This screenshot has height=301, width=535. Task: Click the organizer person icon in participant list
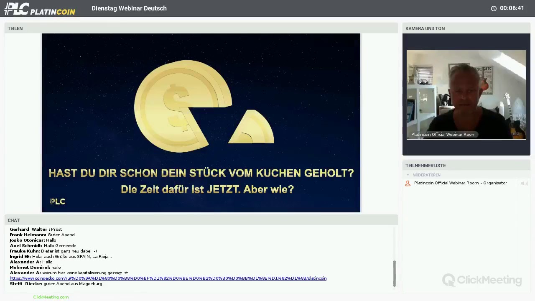coord(408,183)
